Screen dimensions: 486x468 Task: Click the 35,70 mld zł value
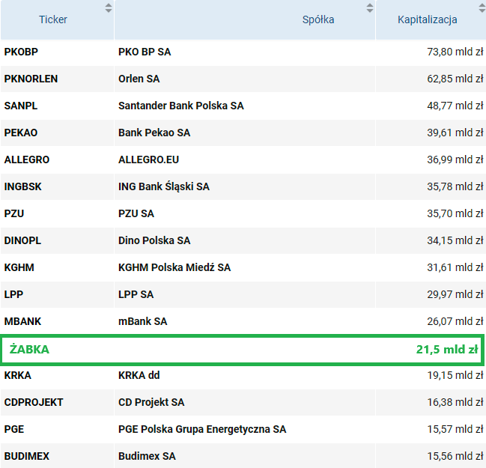[455, 213]
